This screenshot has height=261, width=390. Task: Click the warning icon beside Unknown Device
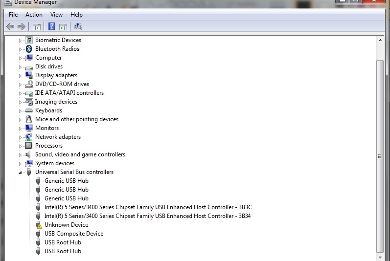click(39, 225)
